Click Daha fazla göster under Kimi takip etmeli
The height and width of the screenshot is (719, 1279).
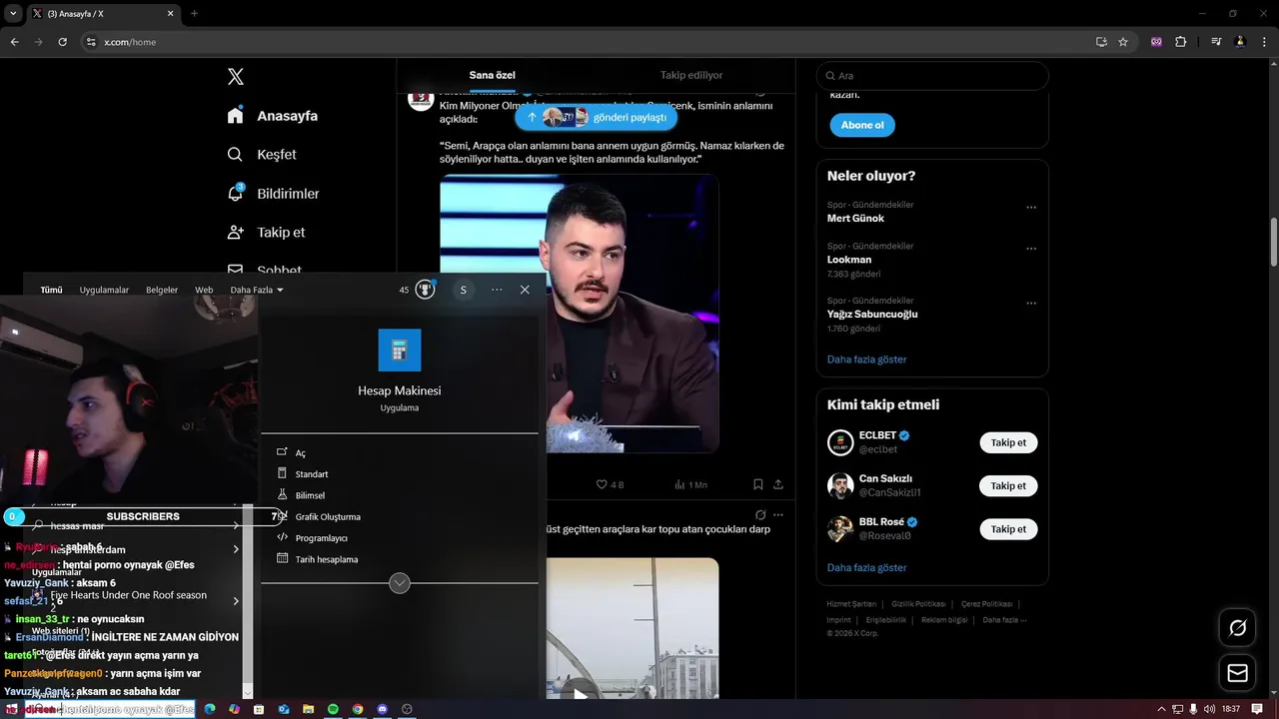click(867, 568)
